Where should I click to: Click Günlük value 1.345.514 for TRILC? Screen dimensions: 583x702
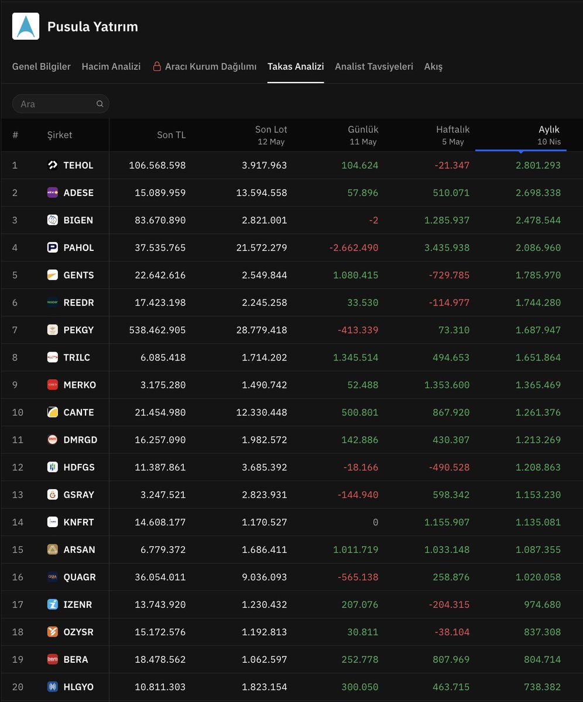tap(356, 358)
